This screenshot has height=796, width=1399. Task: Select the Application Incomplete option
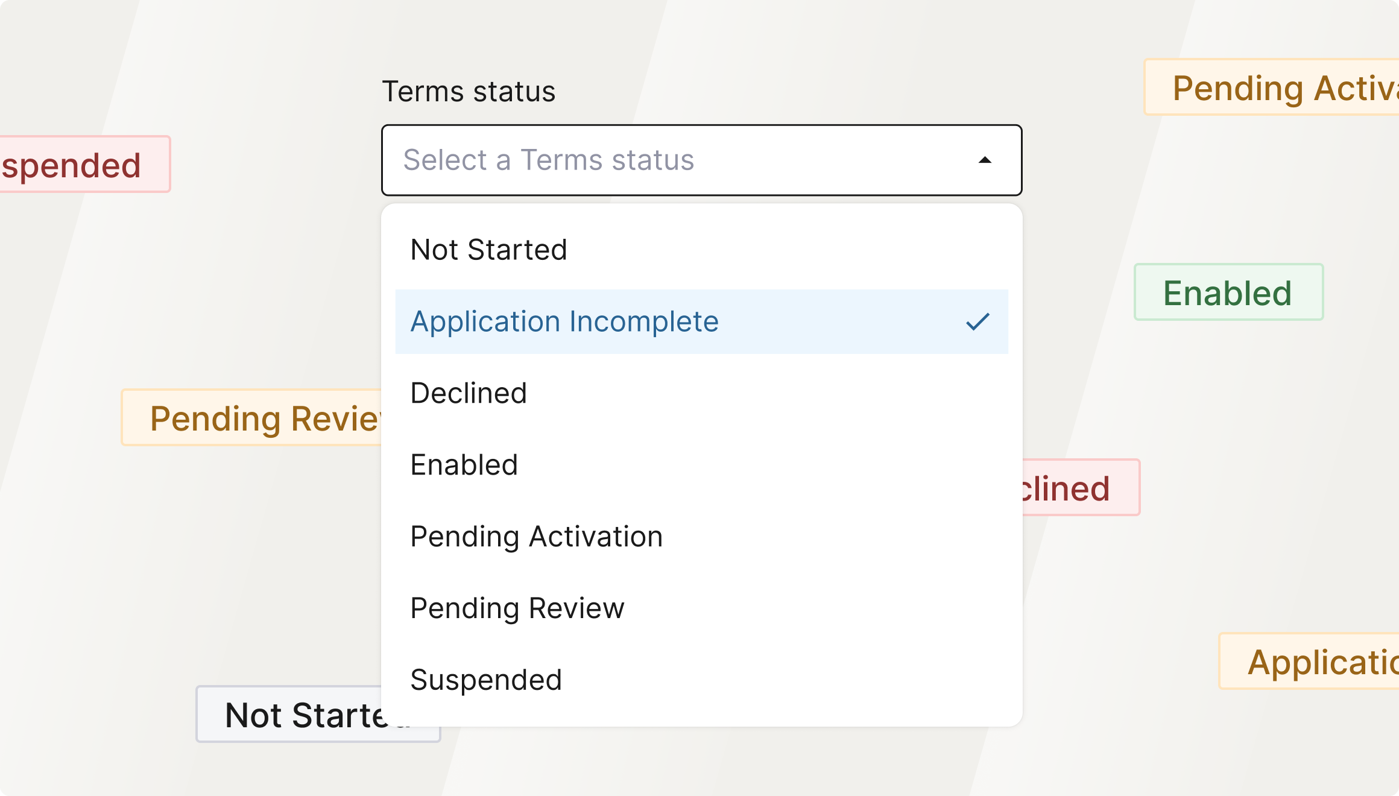click(701, 321)
